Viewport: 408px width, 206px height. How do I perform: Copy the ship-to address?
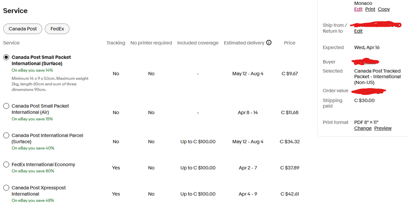(383, 9)
